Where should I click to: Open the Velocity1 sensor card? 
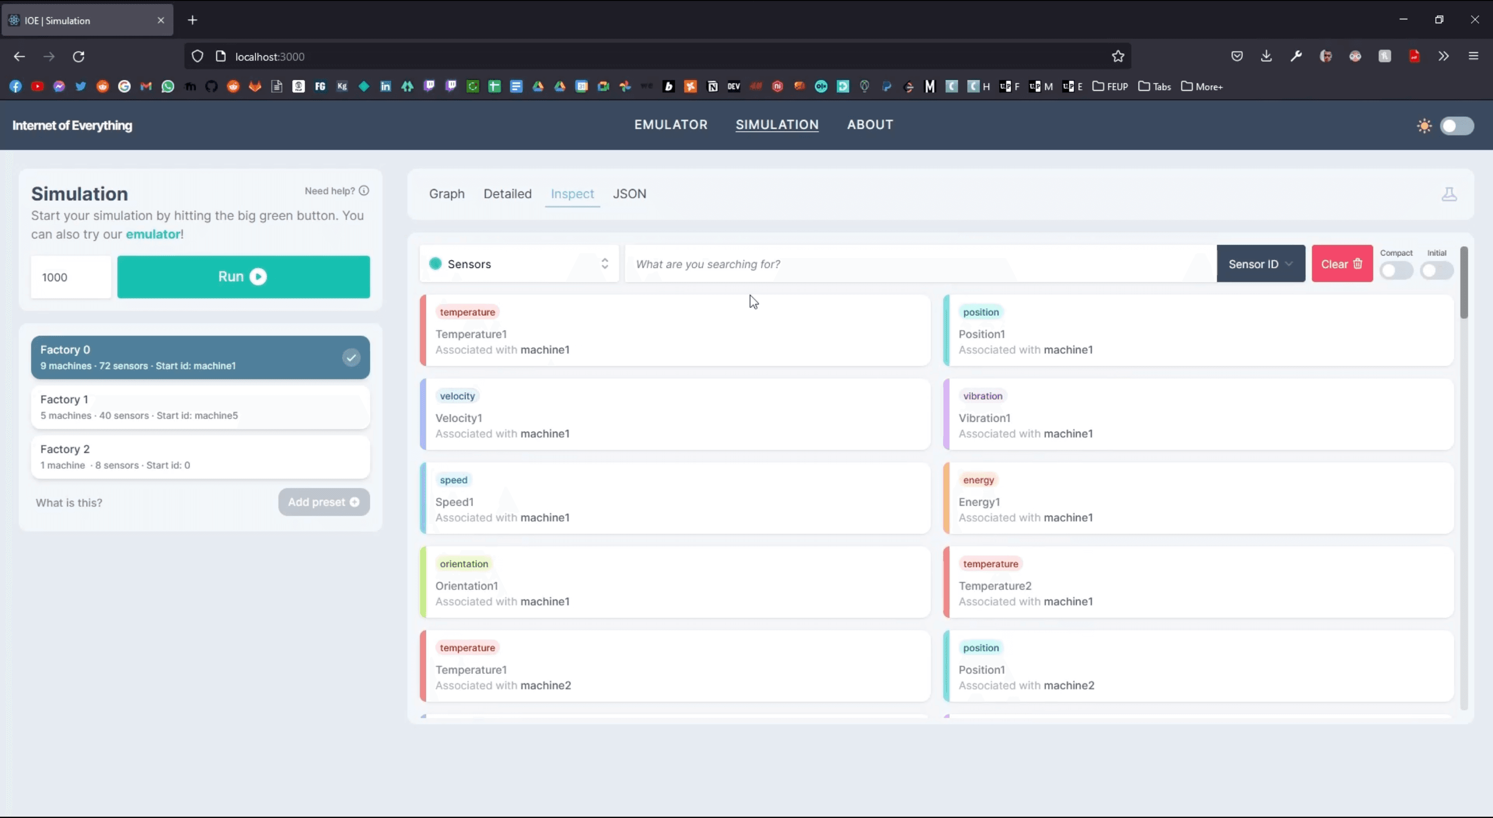[675, 414]
